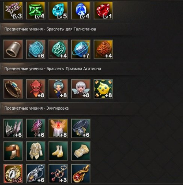This screenshot has width=183, height=185.
Task: Click the winged fairy agathion +8
Action: click(81, 89)
